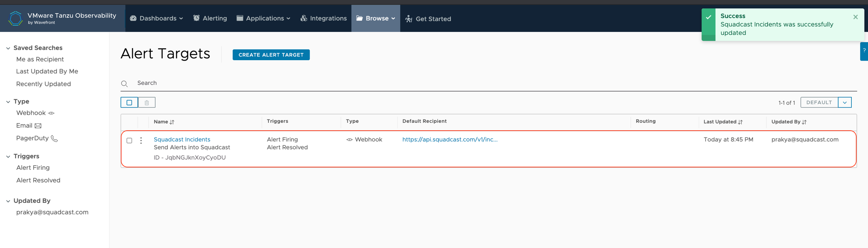The image size is (868, 248).
Task: Open the Get Started page
Action: coord(428,19)
